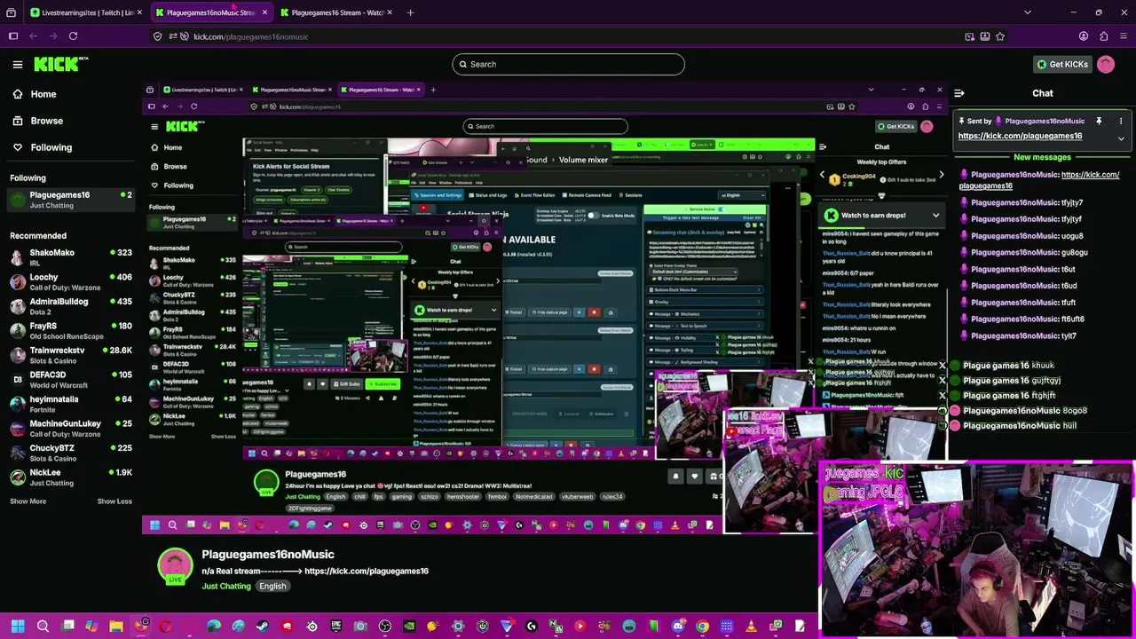Click the browser back arrow
The image size is (1136, 639).
tap(34, 36)
